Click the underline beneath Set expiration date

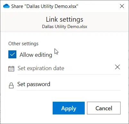pos(69,75)
